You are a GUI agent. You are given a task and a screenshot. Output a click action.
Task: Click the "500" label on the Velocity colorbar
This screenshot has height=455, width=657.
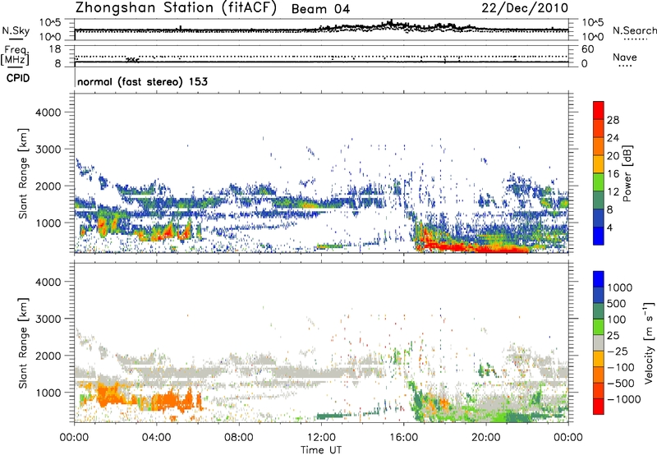[618, 303]
